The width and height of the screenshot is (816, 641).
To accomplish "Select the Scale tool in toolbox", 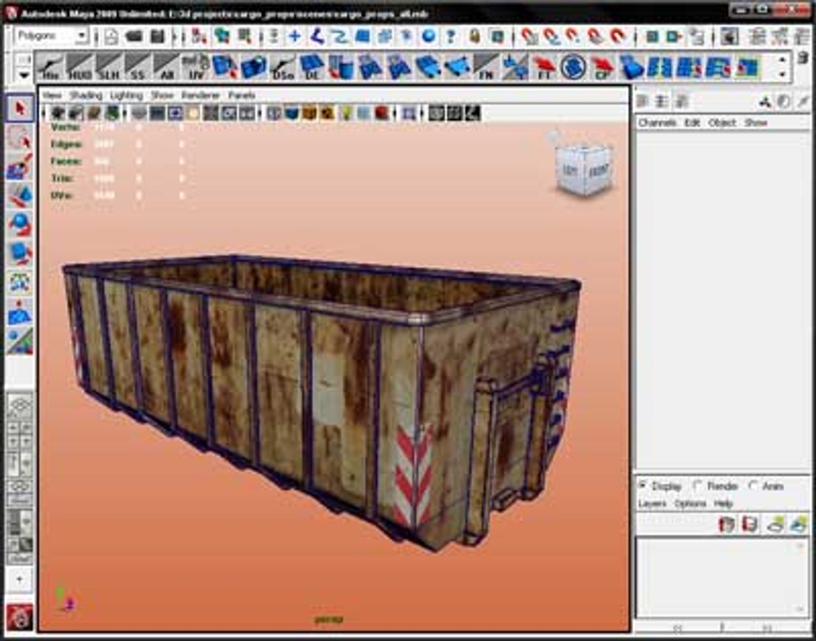I will (x=20, y=253).
